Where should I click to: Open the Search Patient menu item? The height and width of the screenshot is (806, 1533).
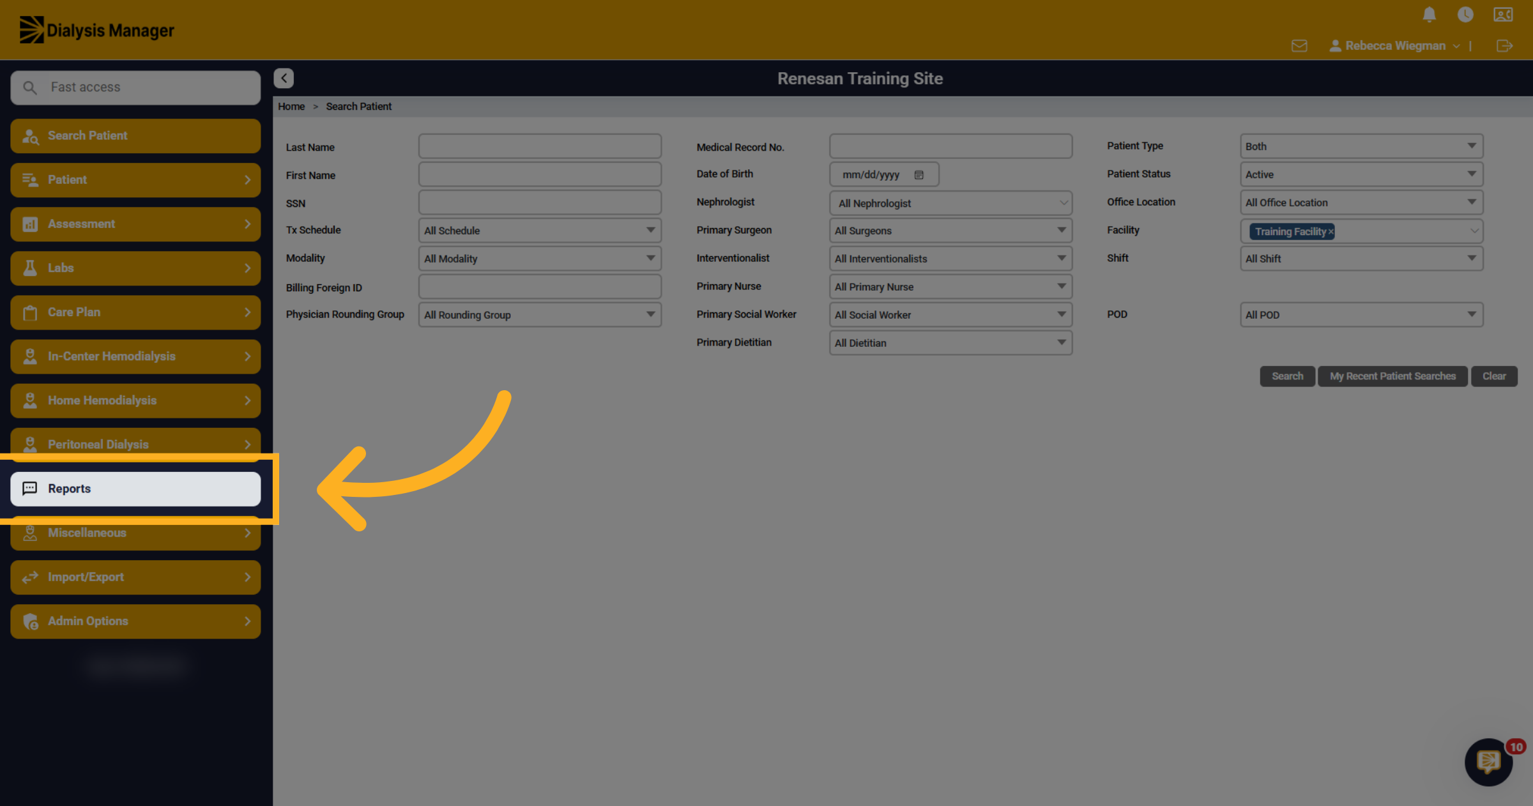[x=135, y=136]
